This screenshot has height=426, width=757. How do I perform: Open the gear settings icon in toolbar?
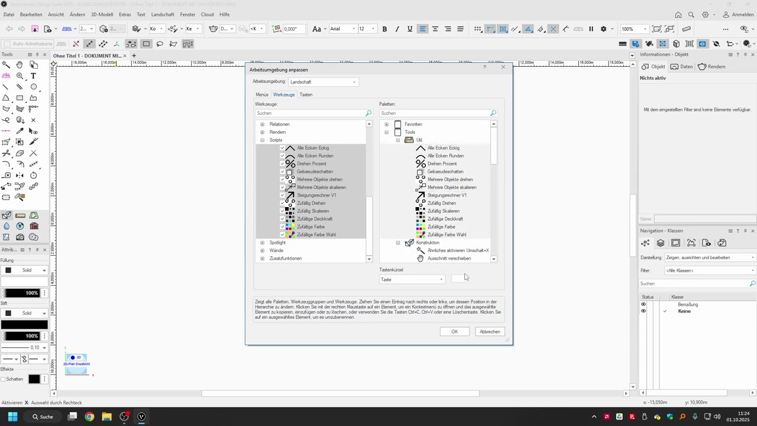pyautogui.click(x=604, y=29)
